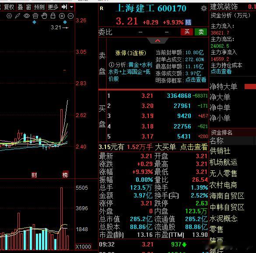Collapse the sell panel with red chevron
Viewport: 256px width, 253px height.
point(158,41)
